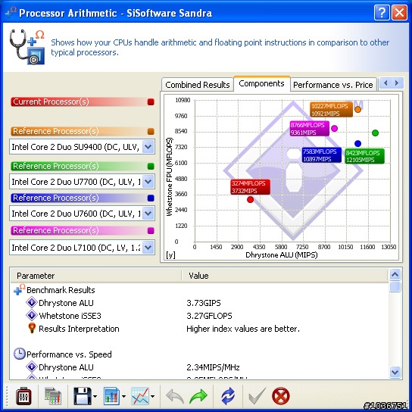Open the module comparison icon in toolbar

click(x=53, y=396)
